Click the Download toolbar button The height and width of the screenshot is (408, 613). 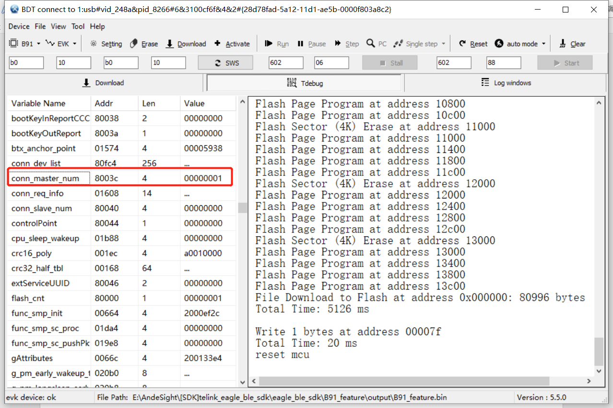[186, 44]
